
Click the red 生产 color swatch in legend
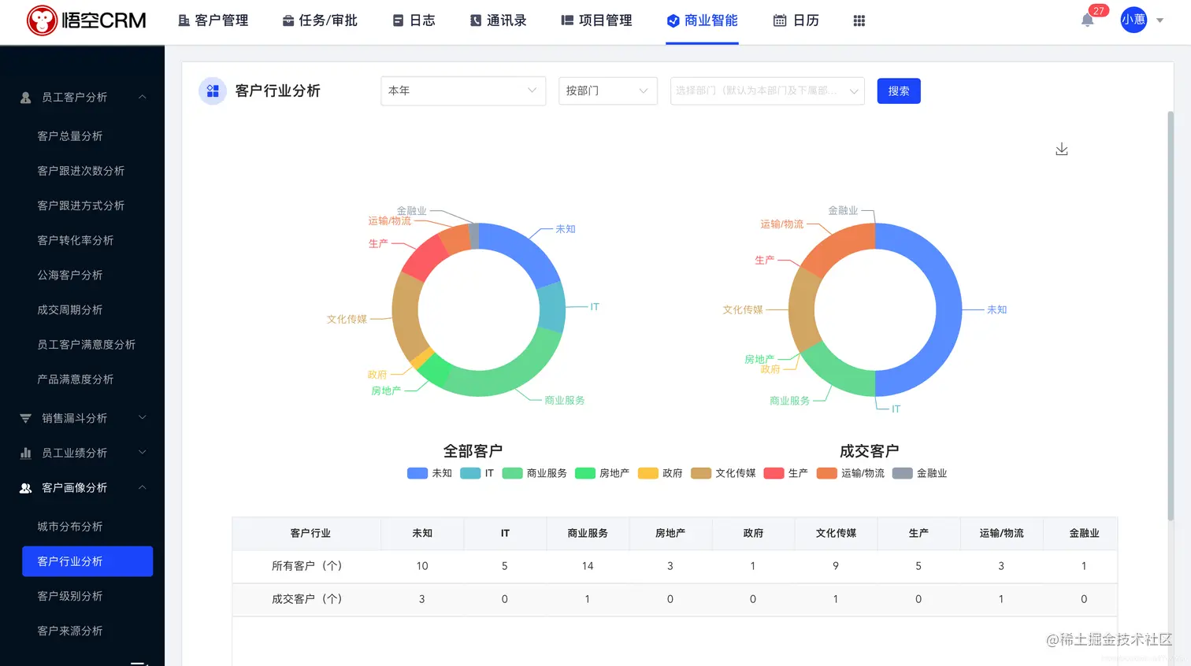774,473
